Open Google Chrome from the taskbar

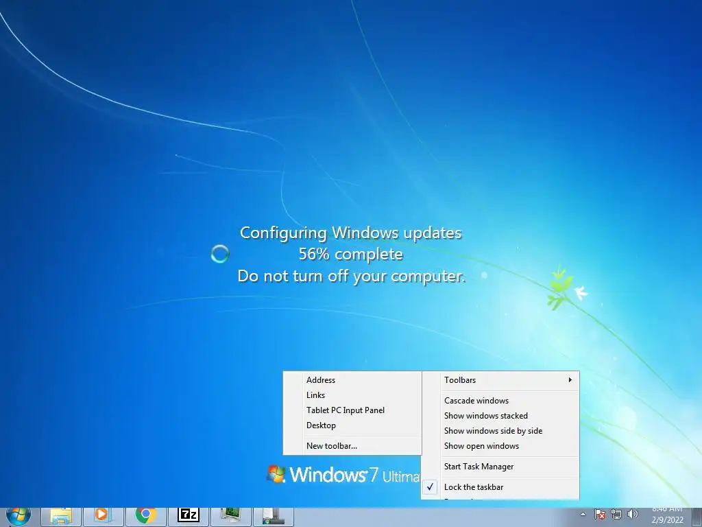point(145,517)
